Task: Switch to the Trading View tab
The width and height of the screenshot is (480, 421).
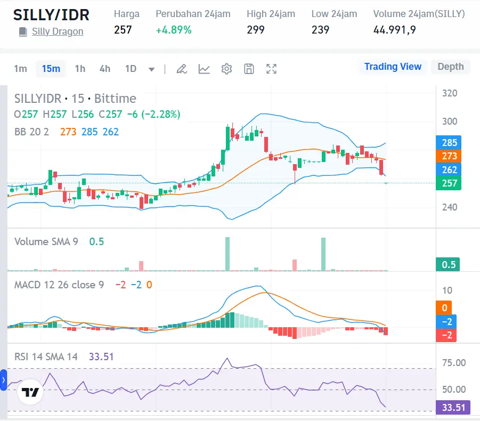Action: tap(393, 67)
